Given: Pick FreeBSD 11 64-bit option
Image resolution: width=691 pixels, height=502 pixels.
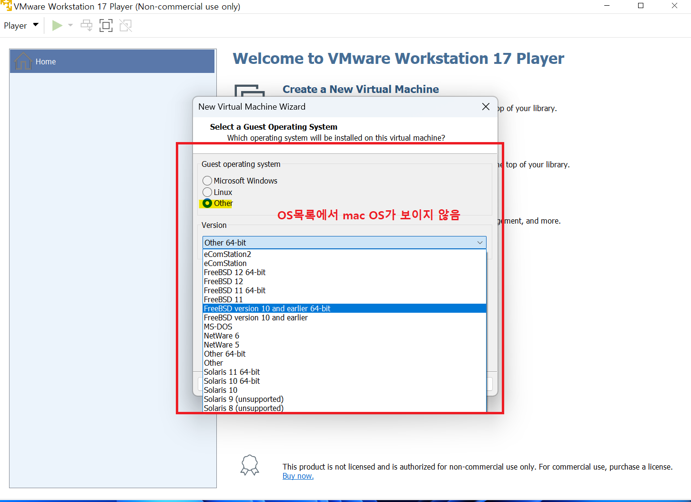Looking at the screenshot, I should click(x=345, y=290).
